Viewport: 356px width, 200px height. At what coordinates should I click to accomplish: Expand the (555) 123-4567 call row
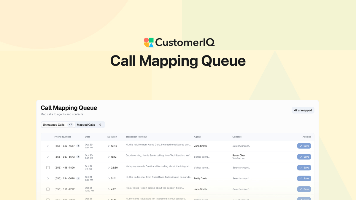point(48,146)
